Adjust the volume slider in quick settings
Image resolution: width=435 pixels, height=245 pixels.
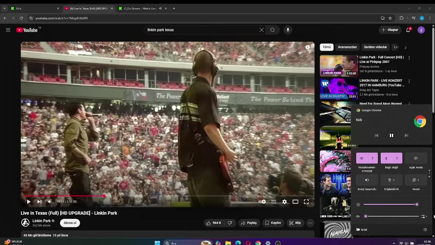[x=392, y=216]
